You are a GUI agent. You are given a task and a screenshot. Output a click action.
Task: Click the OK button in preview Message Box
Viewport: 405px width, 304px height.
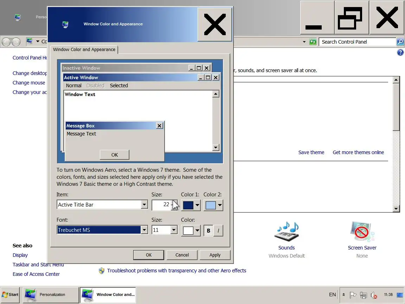point(114,154)
